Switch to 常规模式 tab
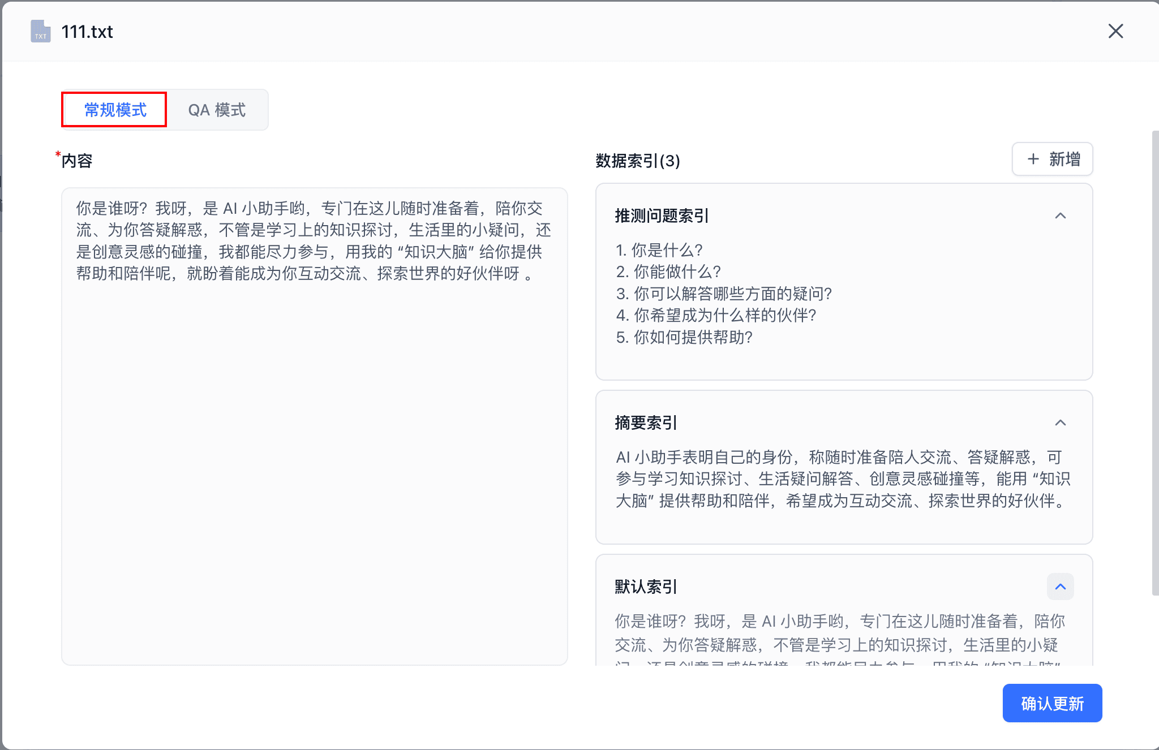 pyautogui.click(x=115, y=110)
